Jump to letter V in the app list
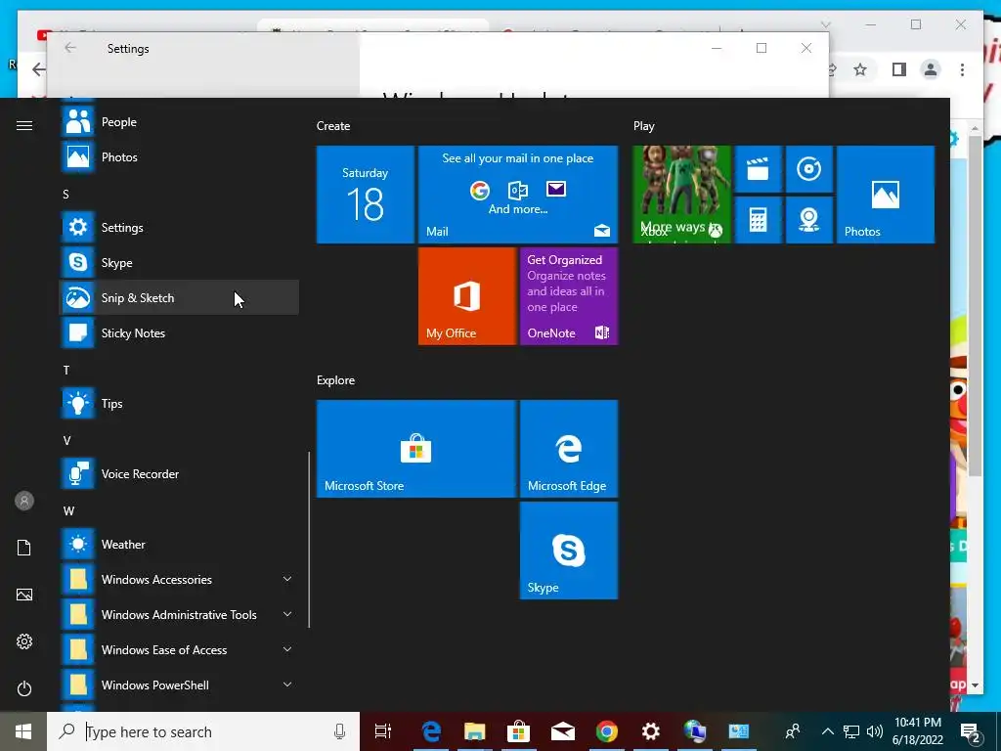1001x751 pixels. [x=66, y=441]
